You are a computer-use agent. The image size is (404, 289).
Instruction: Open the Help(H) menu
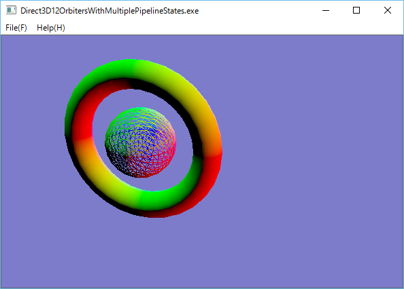click(x=51, y=28)
